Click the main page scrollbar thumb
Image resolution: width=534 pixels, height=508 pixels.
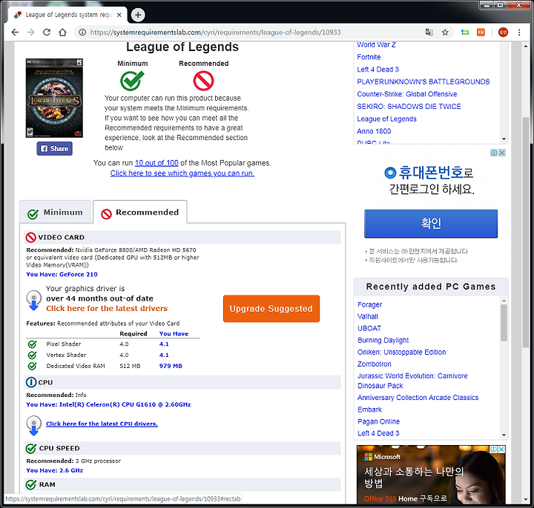tap(526, 233)
